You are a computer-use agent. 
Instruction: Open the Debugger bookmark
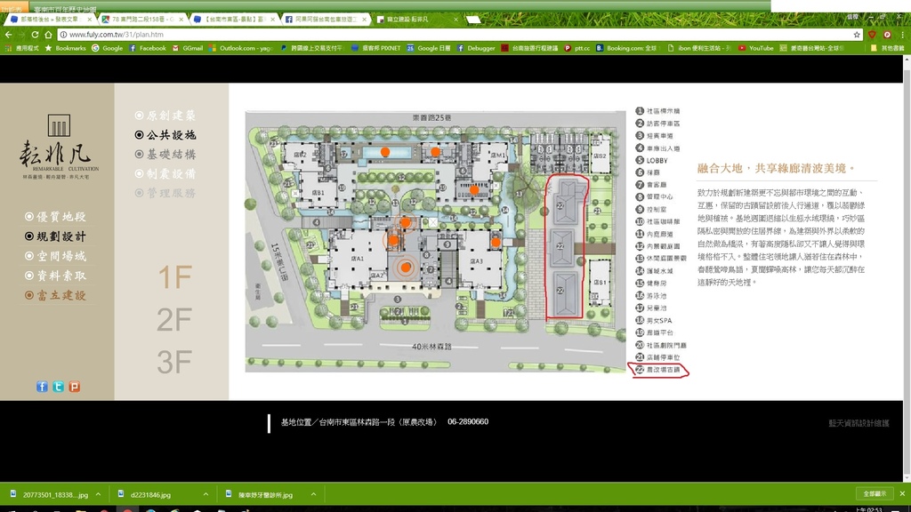(x=476, y=48)
